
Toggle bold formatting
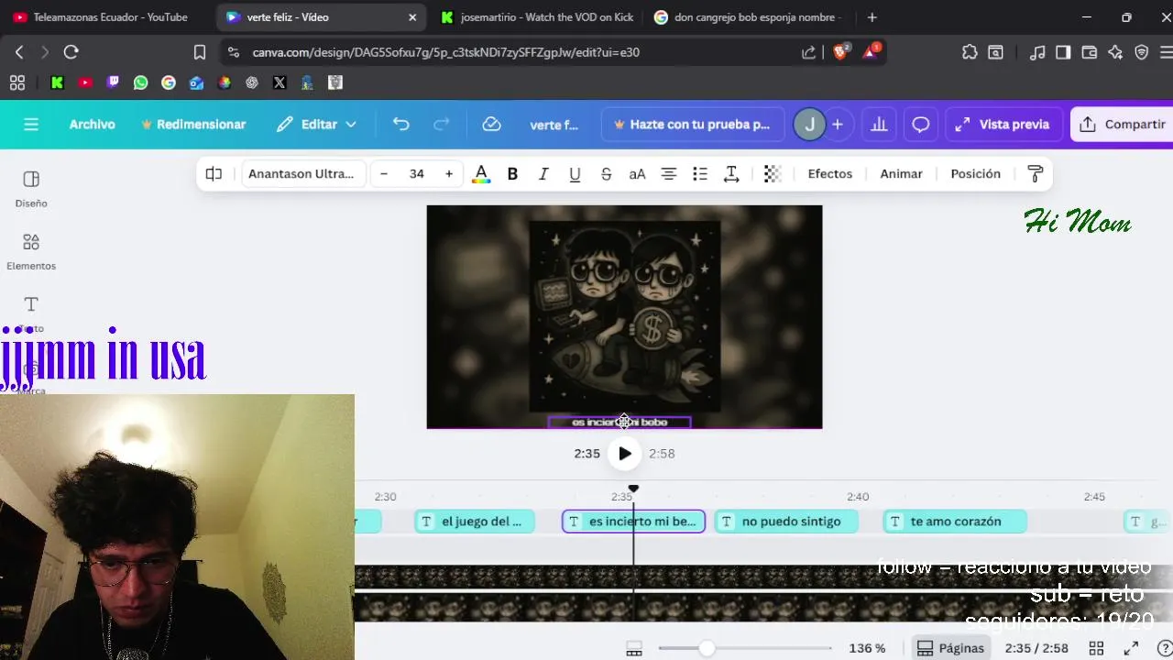pyautogui.click(x=512, y=173)
